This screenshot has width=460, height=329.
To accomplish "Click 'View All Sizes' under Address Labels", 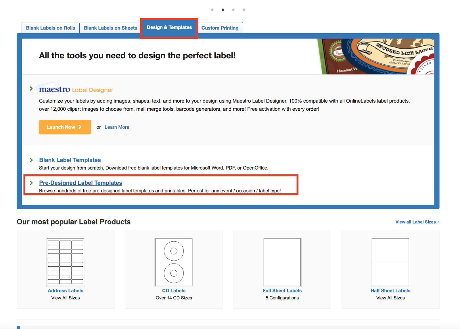I will tap(66, 298).
